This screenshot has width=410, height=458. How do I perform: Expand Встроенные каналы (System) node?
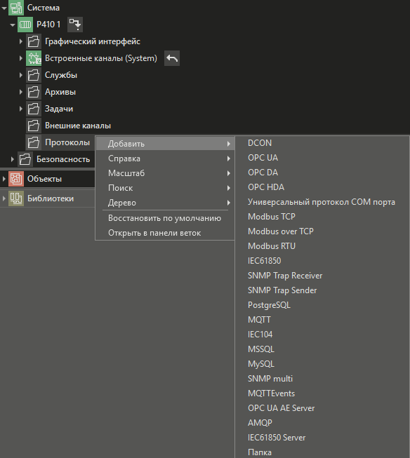coord(21,58)
